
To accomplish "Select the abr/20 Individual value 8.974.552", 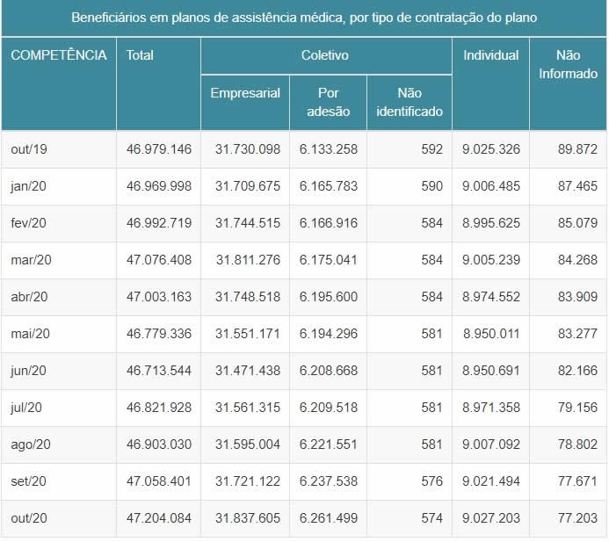I will (491, 297).
